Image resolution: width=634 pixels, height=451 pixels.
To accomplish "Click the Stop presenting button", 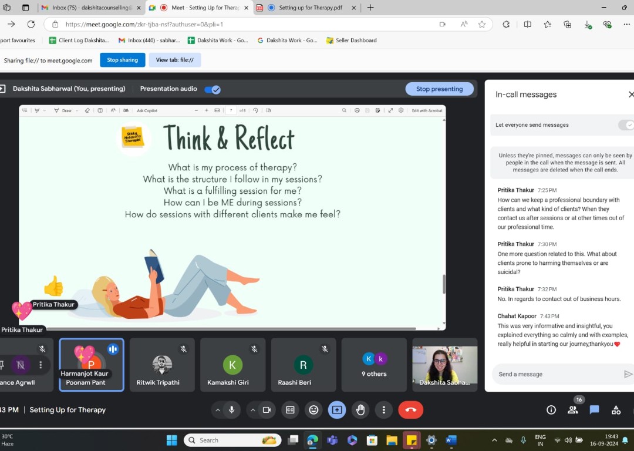I will click(x=439, y=89).
